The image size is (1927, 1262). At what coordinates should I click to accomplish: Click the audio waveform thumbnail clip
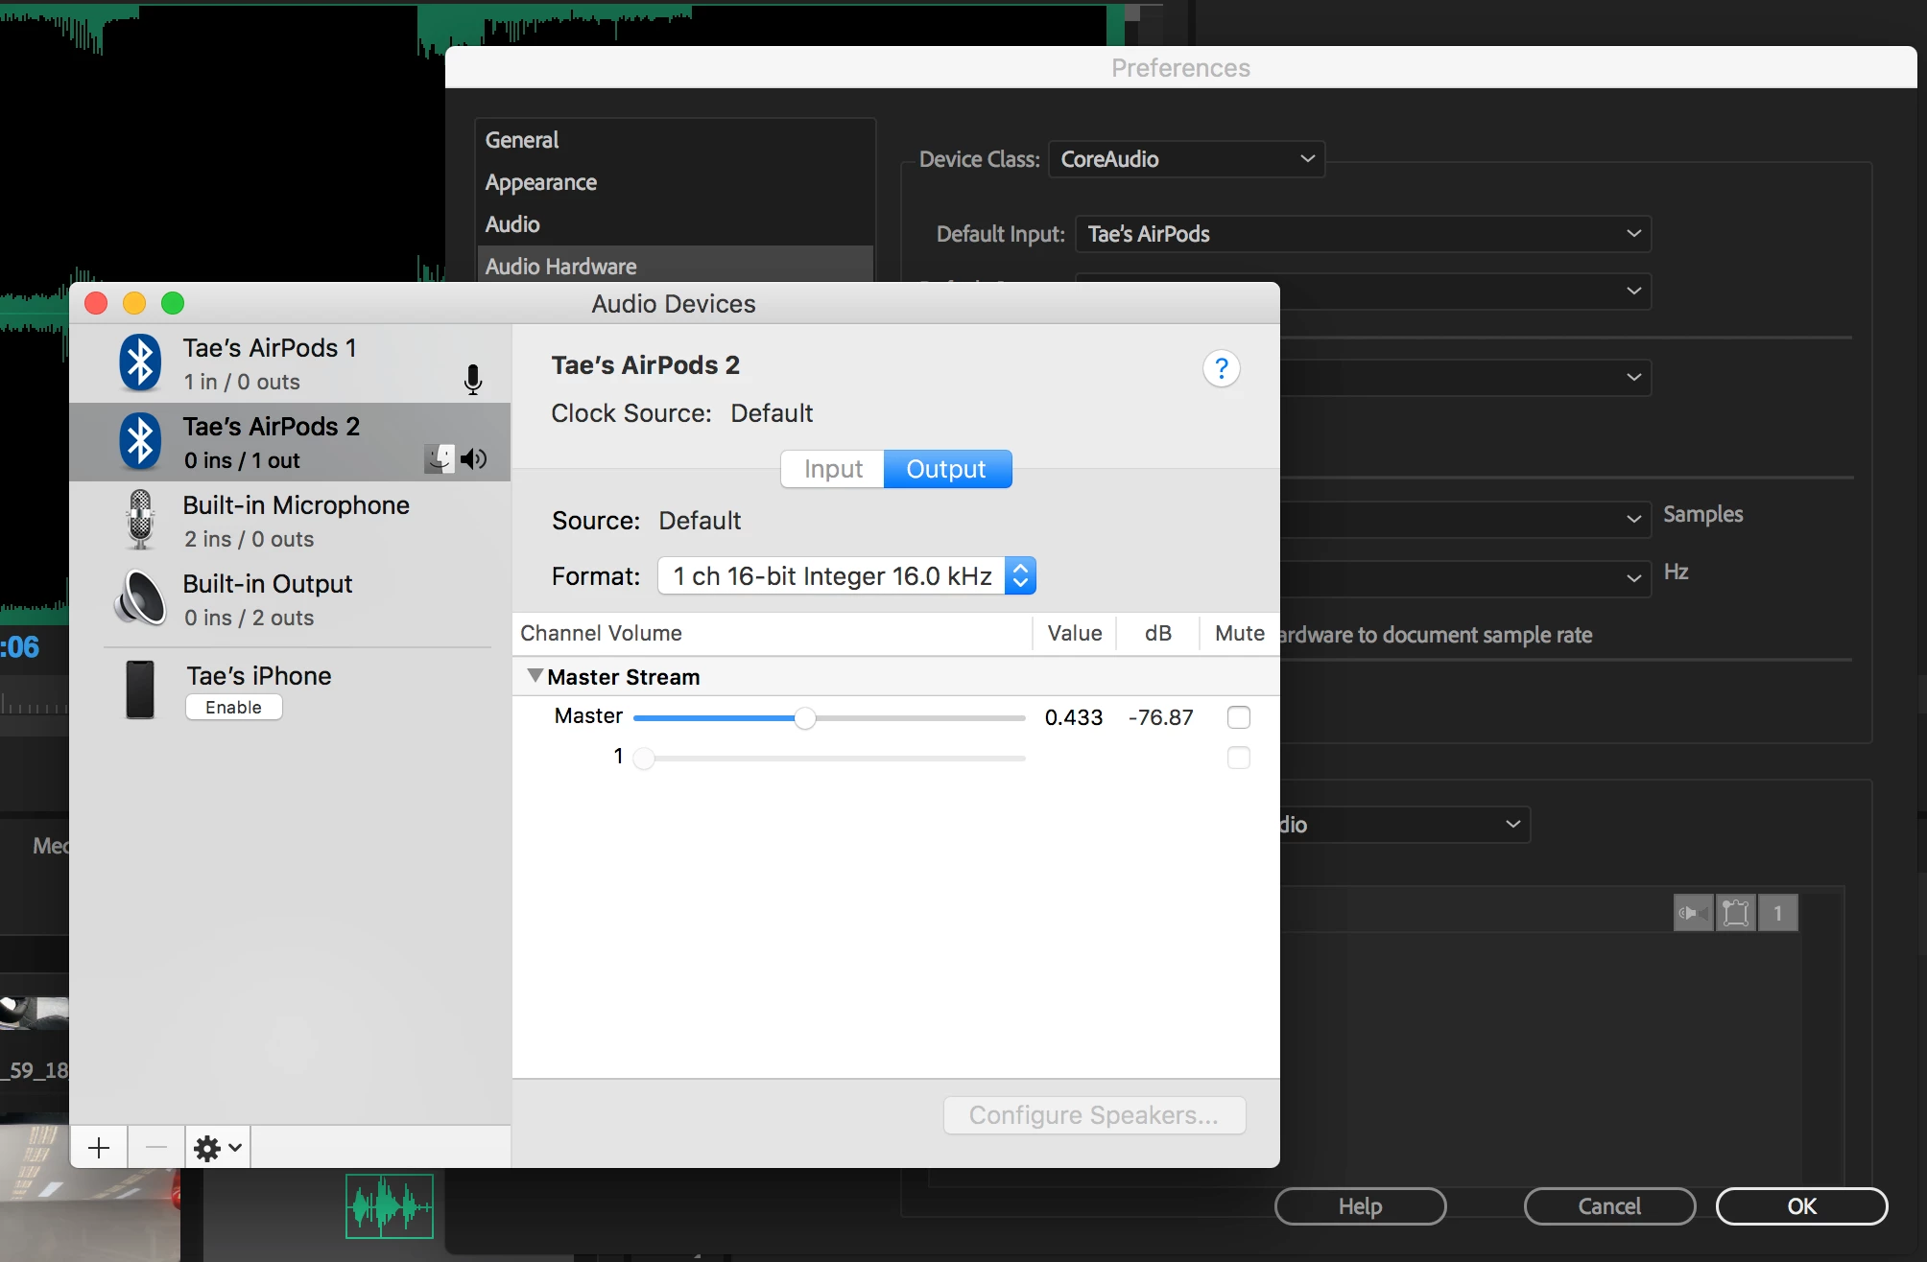tap(390, 1206)
